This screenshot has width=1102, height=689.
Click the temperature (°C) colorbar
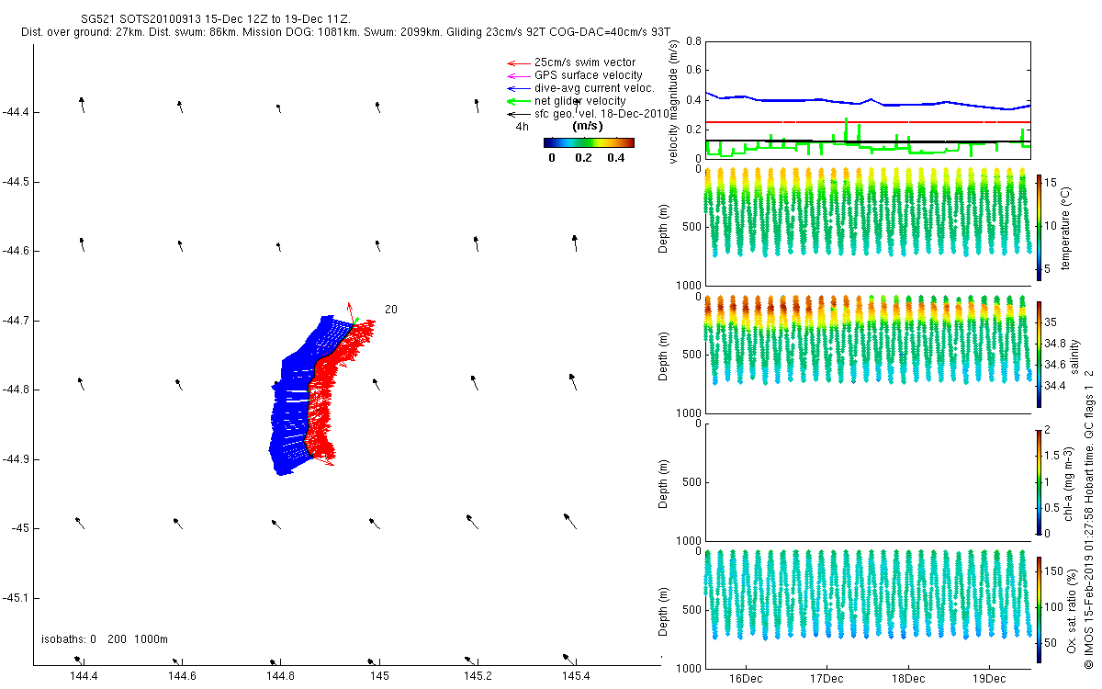1040,226
